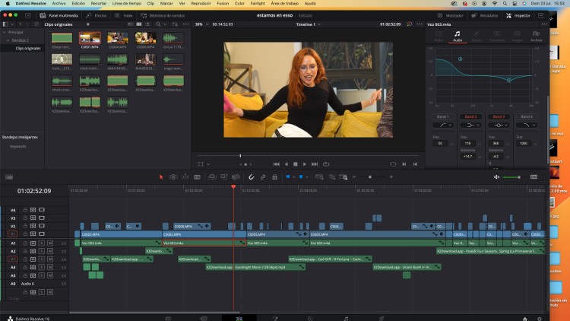Click the blue Marker icon
570x321 pixels.
pyautogui.click(x=301, y=177)
